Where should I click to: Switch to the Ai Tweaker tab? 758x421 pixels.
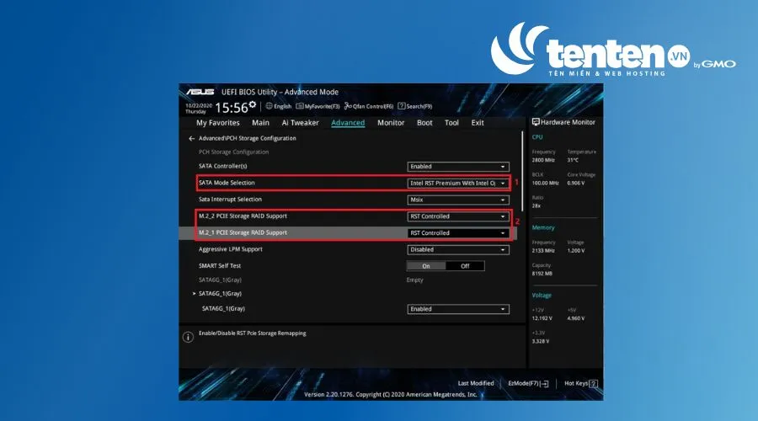coord(300,123)
